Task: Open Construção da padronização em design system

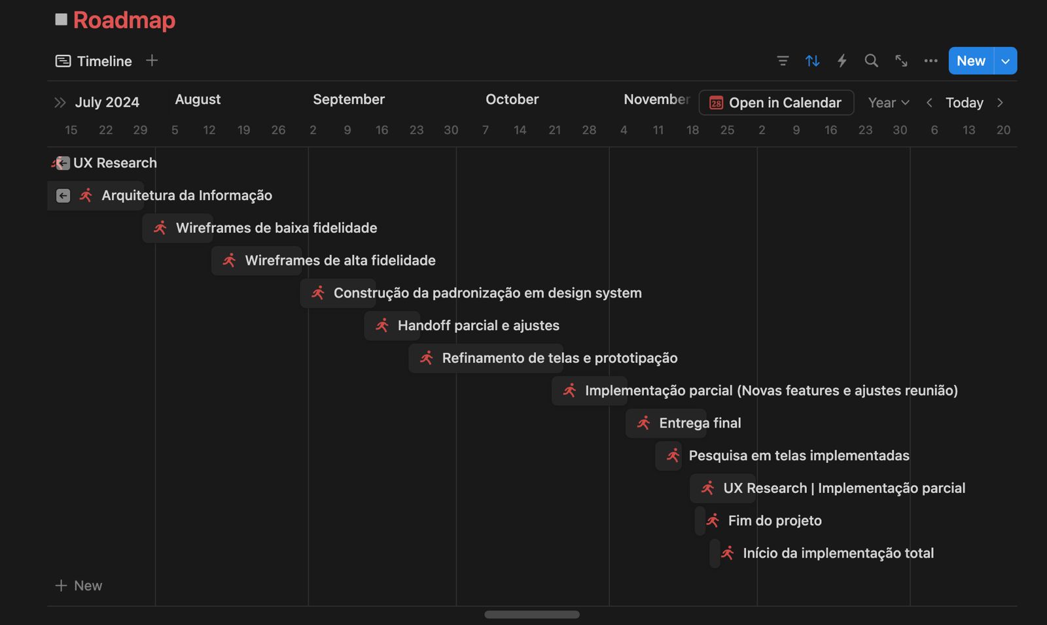Action: (x=488, y=293)
